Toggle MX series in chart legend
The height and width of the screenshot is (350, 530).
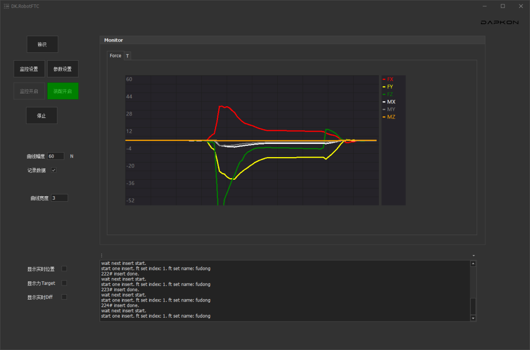tap(389, 102)
